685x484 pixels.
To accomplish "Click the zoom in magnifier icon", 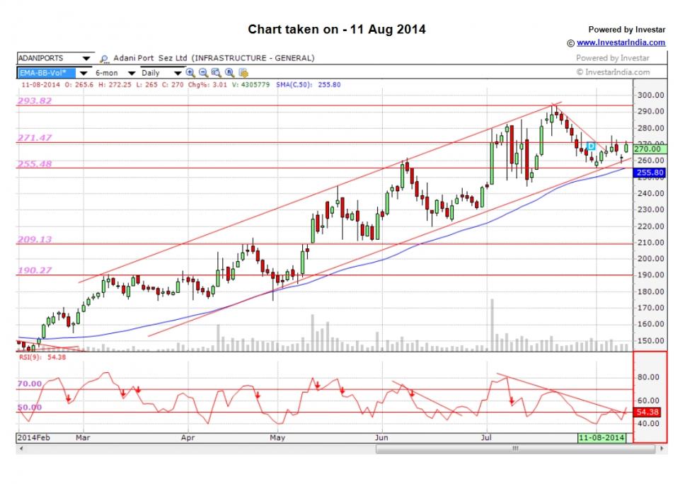I will click(190, 72).
